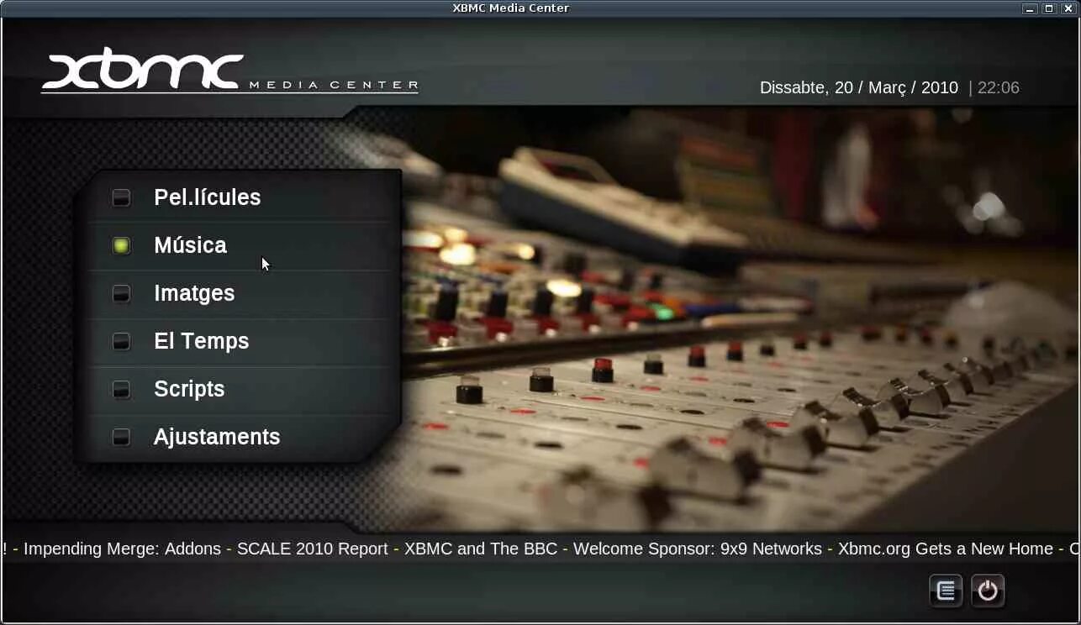Open the Welcome Sponsor: 9x9 Networks headline
The height and width of the screenshot is (625, 1081).
click(x=698, y=549)
